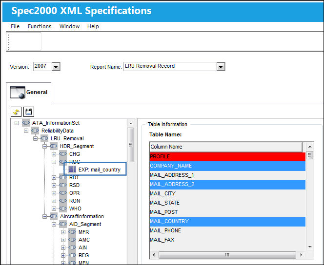Screen dimensions: 324x265
Task: Click the XML node icon beside RSD
Action: [63, 185]
